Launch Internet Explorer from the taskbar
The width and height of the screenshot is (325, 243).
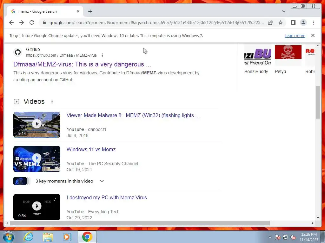coord(28,237)
